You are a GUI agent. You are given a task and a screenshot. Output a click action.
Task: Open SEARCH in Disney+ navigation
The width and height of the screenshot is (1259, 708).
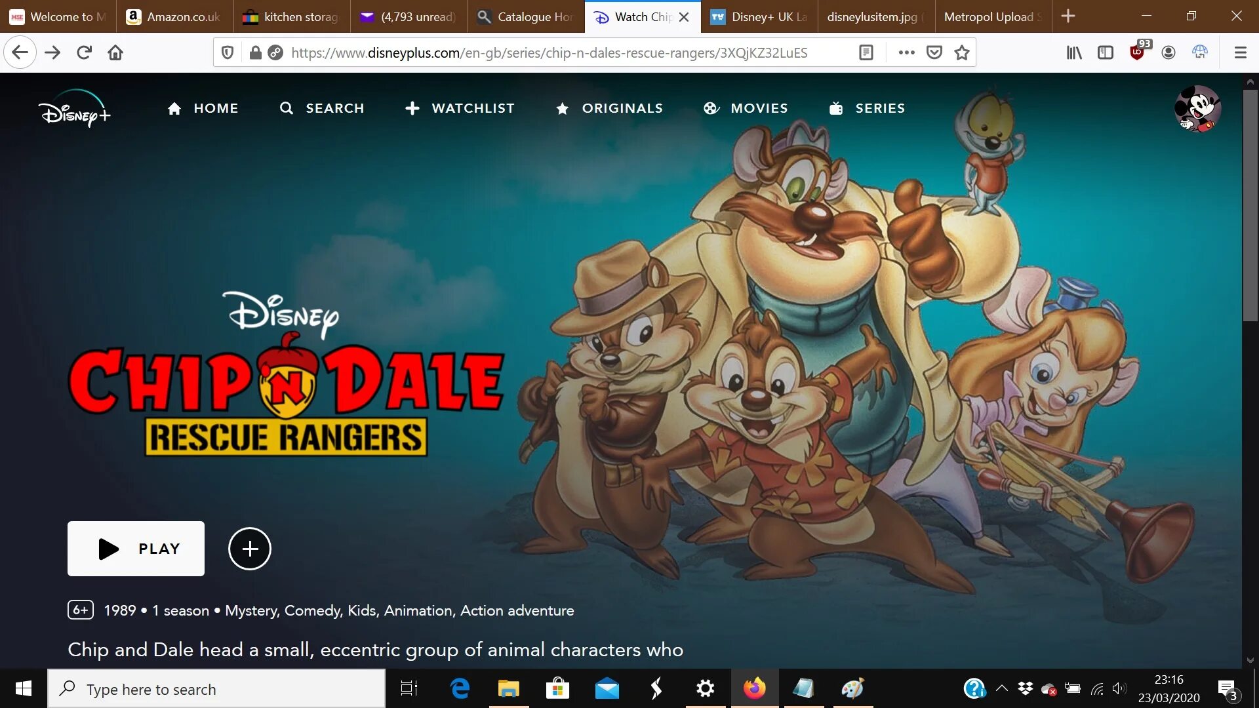[x=321, y=108]
